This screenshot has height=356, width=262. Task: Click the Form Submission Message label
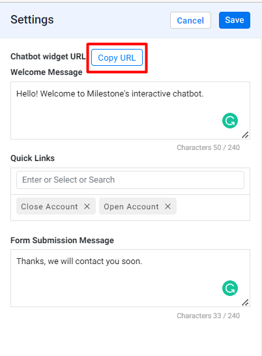pos(62,240)
